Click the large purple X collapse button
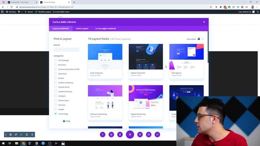 coord(130,135)
